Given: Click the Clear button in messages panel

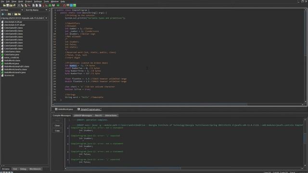Looking at the screenshot, I should point(57,125).
